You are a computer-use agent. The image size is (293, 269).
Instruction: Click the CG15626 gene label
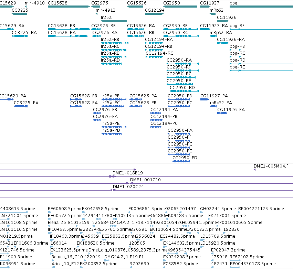[137, 3]
